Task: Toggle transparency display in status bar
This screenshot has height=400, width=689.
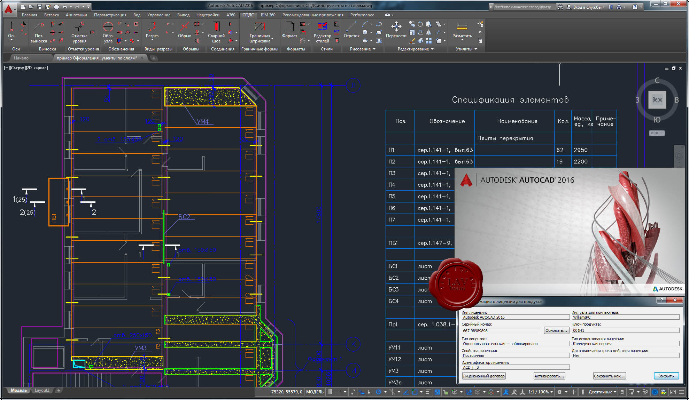Action: point(437,392)
